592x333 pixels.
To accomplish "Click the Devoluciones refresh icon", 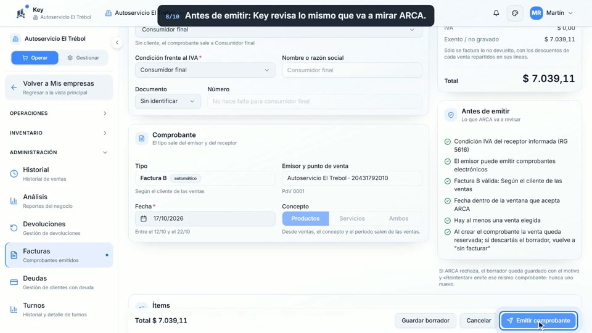I will 14,228.
